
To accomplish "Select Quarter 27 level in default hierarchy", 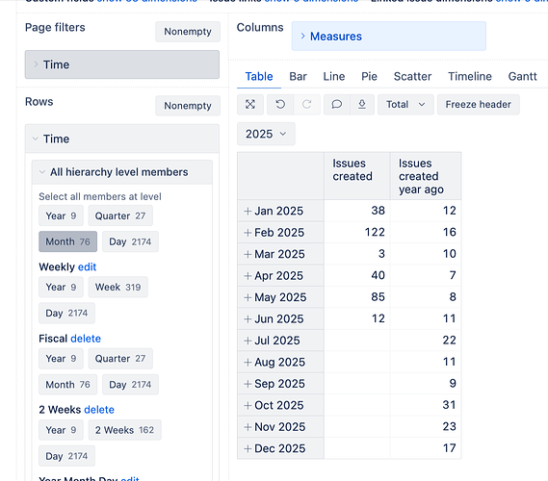I will pyautogui.click(x=120, y=215).
